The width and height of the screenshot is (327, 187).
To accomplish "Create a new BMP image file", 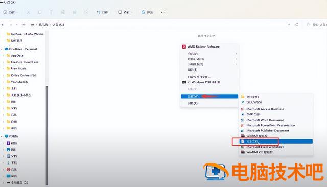I will [276, 114].
